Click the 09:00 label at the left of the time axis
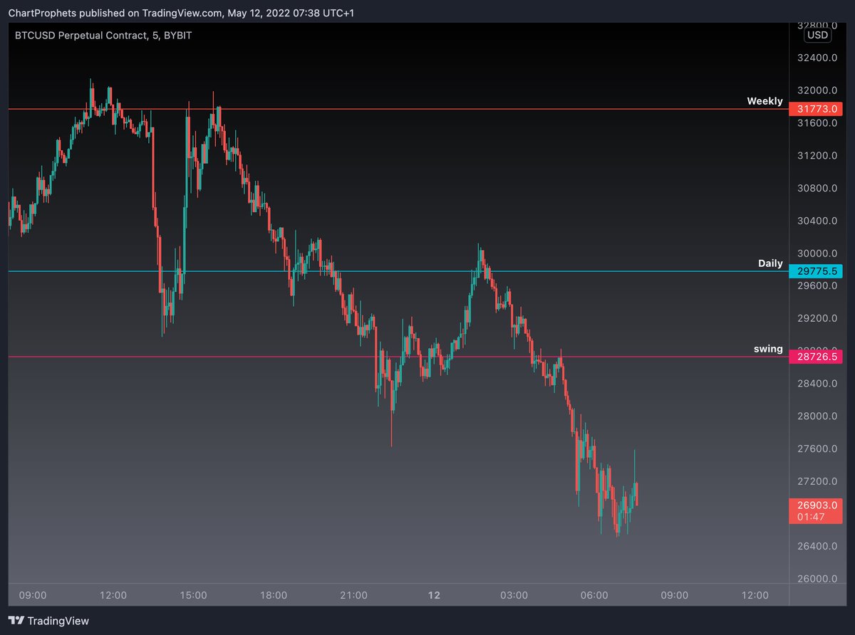 [33, 595]
